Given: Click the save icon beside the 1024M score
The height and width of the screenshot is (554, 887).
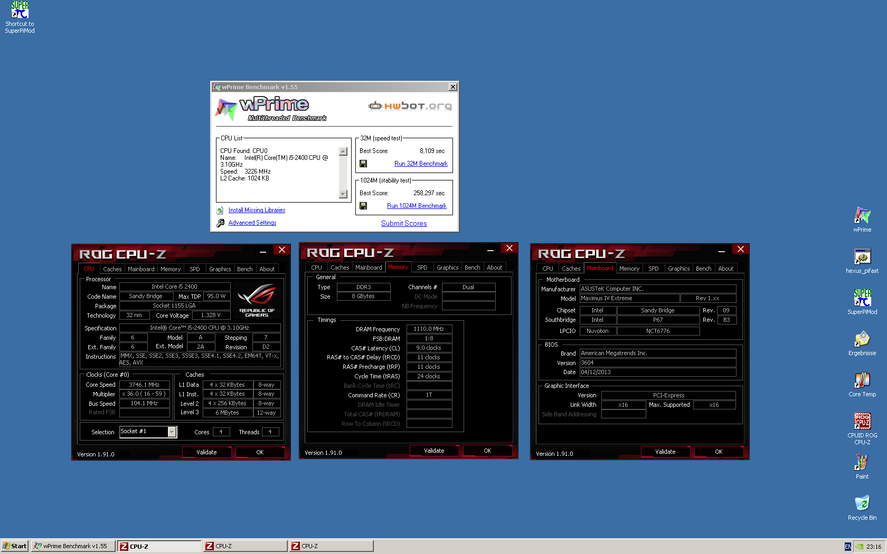Looking at the screenshot, I should click(363, 206).
